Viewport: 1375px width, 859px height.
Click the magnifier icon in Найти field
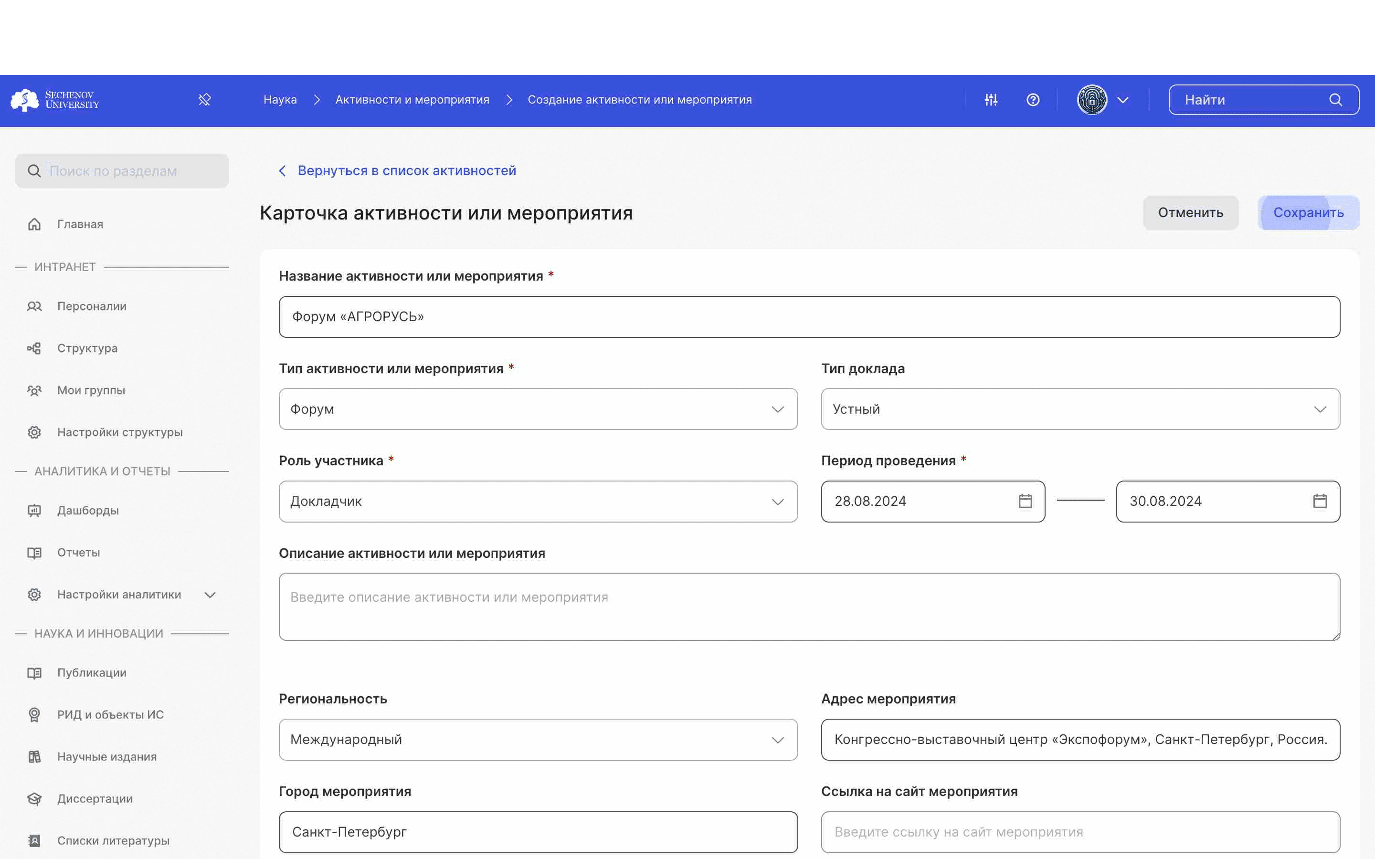click(1335, 100)
